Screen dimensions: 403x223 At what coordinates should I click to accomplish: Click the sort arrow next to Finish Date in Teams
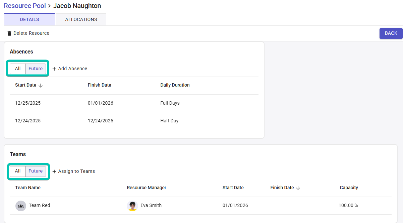click(298, 188)
